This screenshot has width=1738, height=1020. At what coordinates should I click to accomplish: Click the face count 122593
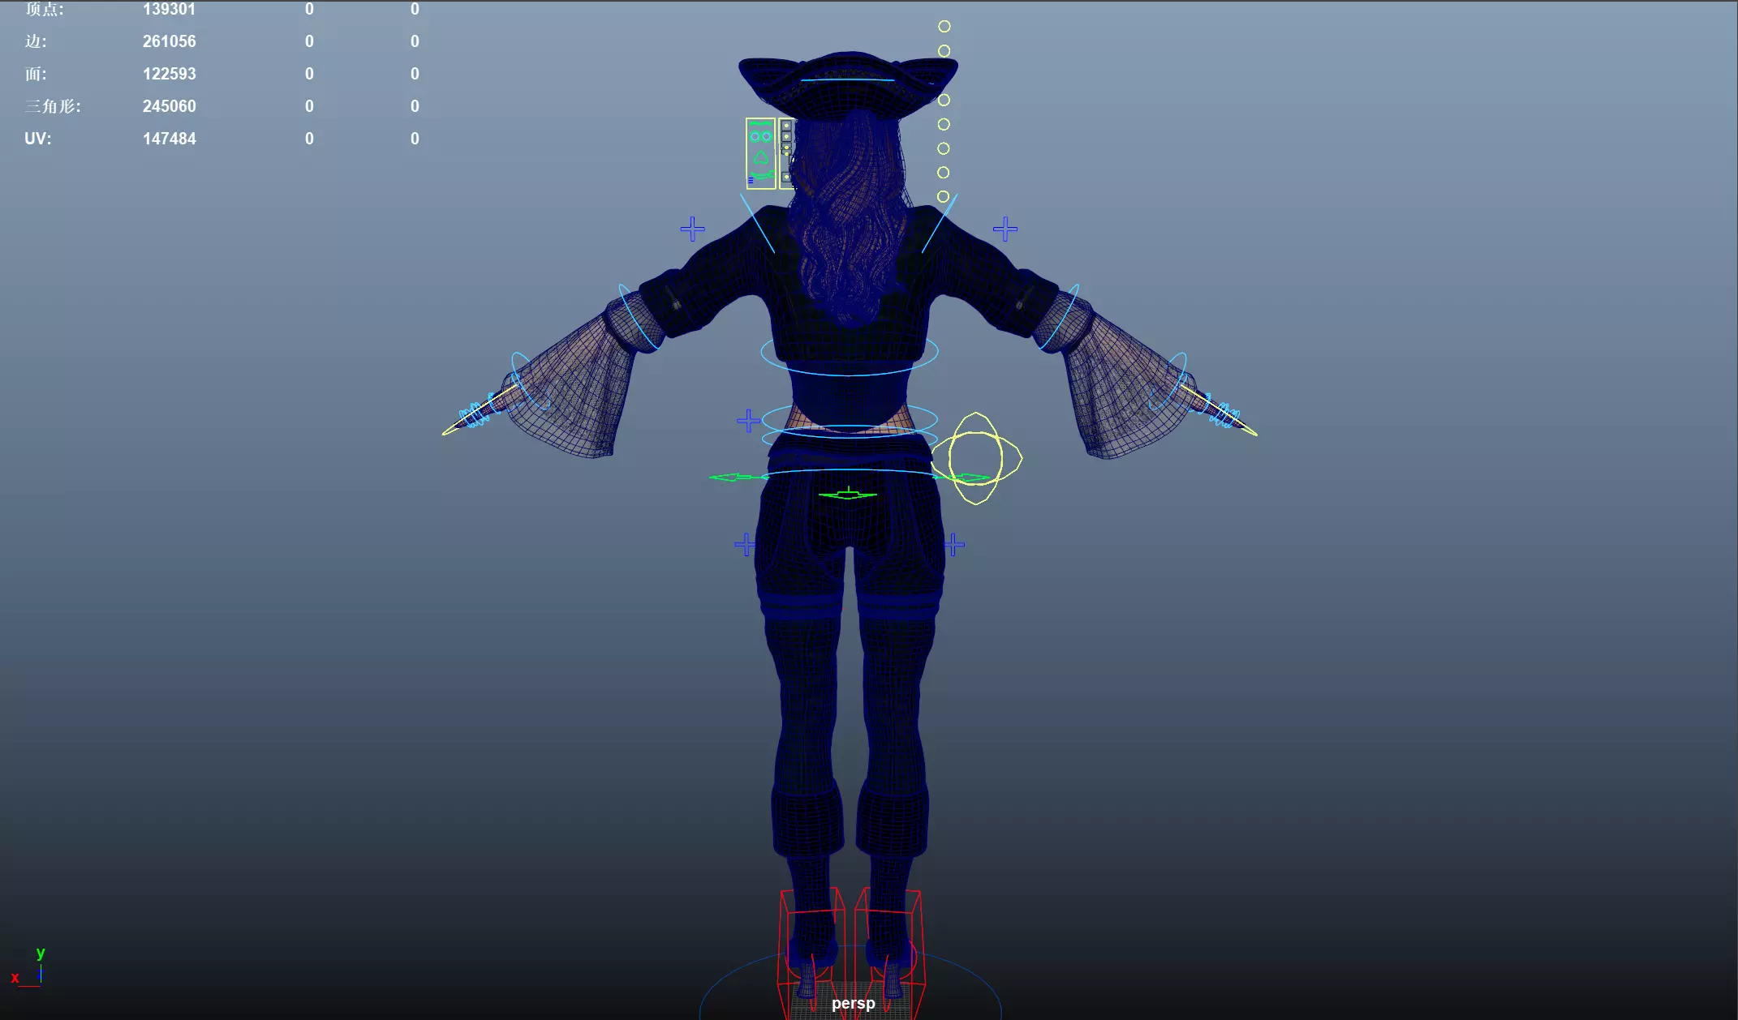pos(170,74)
